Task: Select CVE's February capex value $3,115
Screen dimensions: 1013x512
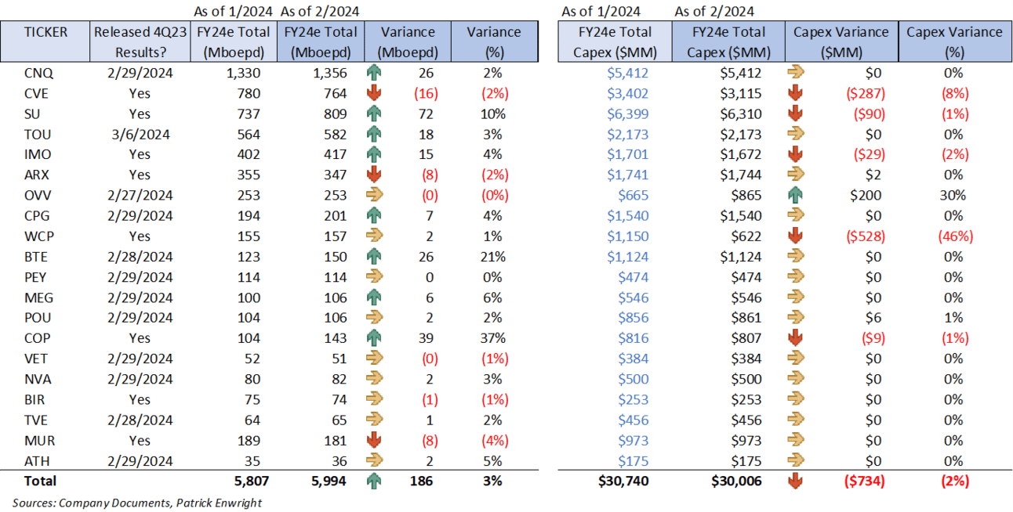Action: click(x=740, y=93)
